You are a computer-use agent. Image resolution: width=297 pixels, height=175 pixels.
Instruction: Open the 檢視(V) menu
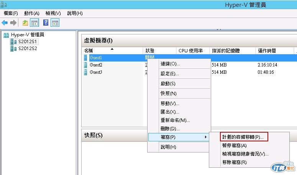[53, 13]
